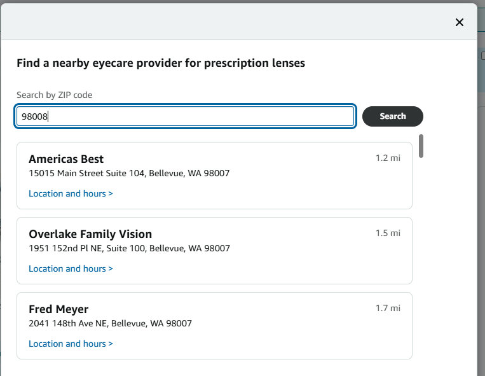485x376 pixels.
Task: Select the Americas Best provider name
Action: 66,159
